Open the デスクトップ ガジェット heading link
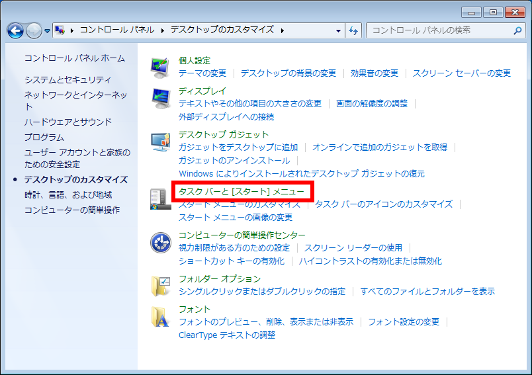Image resolution: width=532 pixels, height=375 pixels. pos(224,135)
